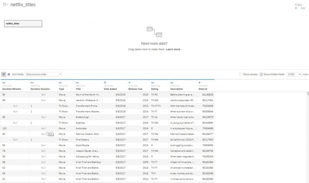Click the vertical scrollbar of the data grid
Viewport: 309px width, 183px height.
[308, 94]
